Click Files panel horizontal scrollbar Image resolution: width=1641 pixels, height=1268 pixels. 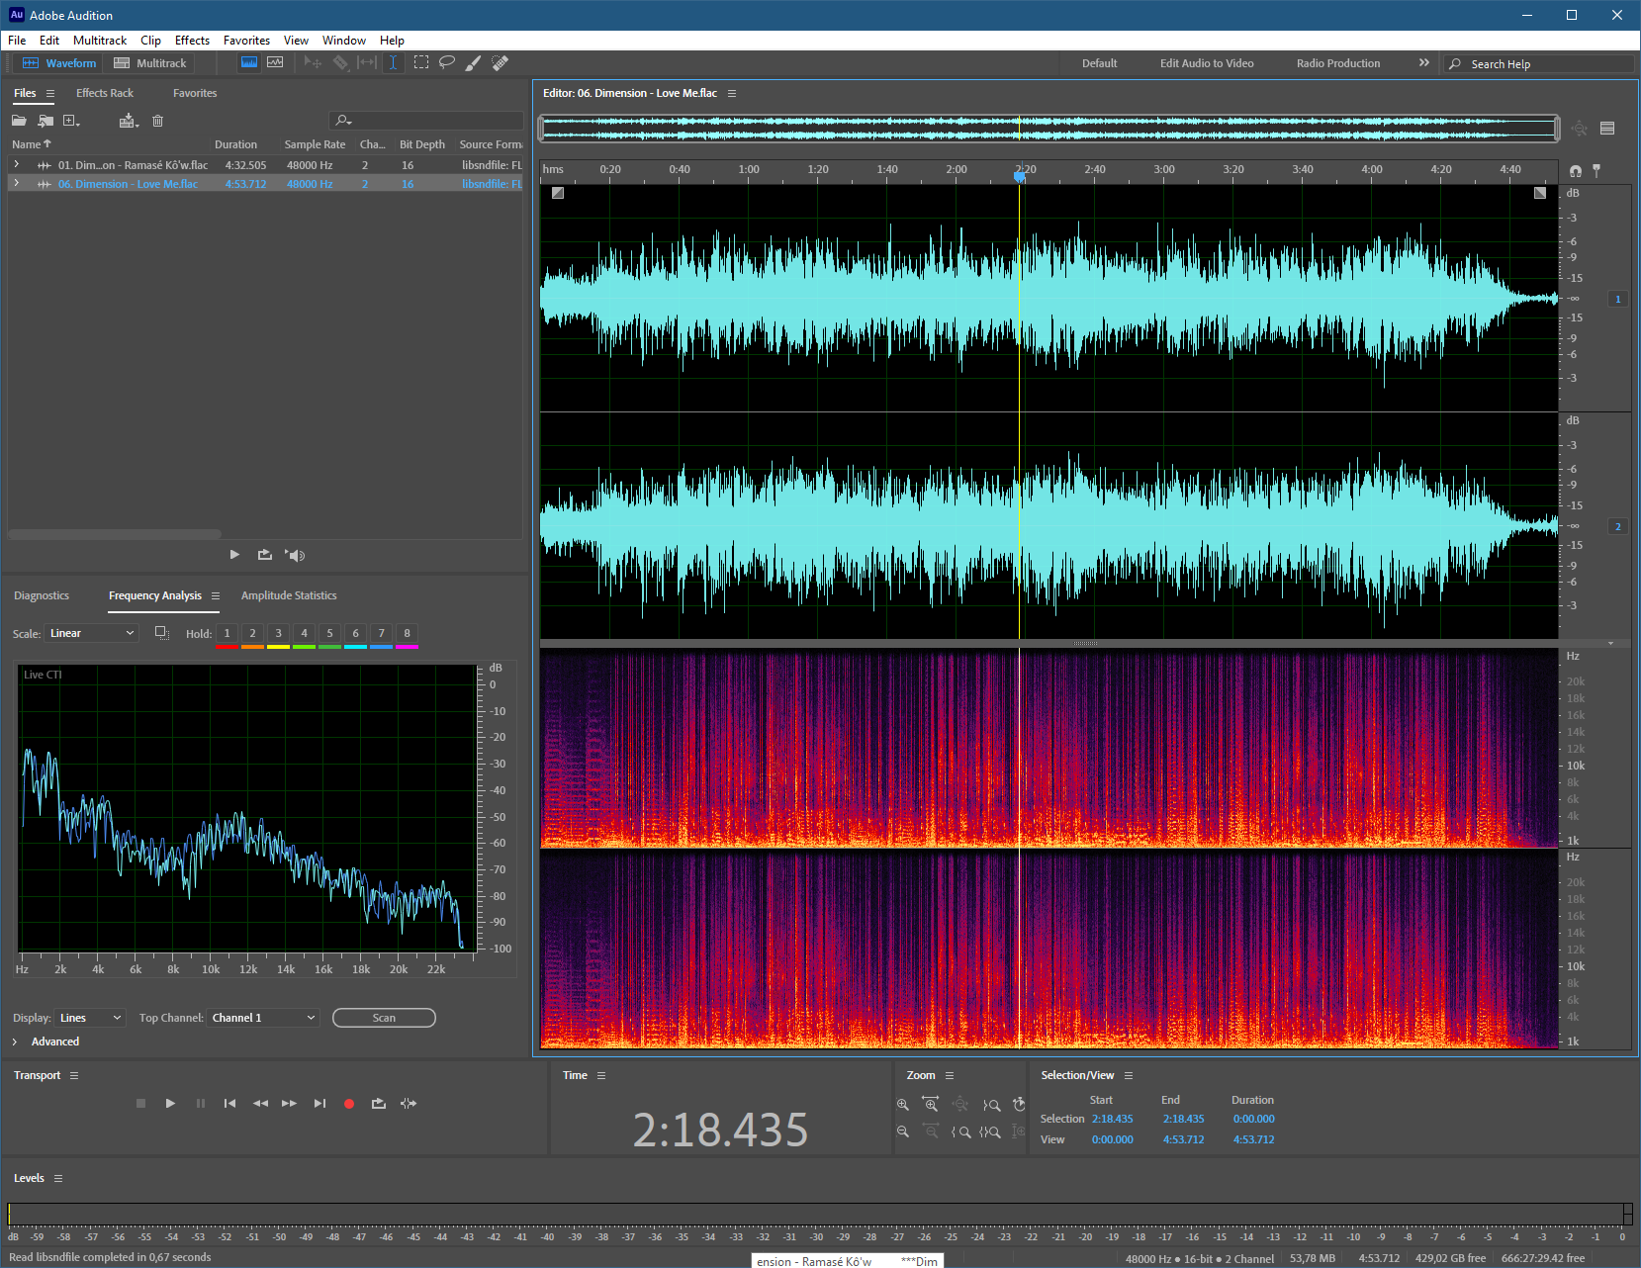coord(115,534)
